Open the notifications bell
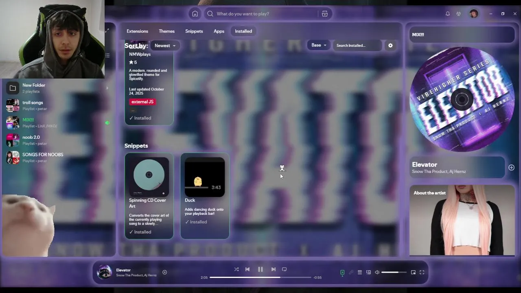This screenshot has width=521, height=293. pos(448,14)
